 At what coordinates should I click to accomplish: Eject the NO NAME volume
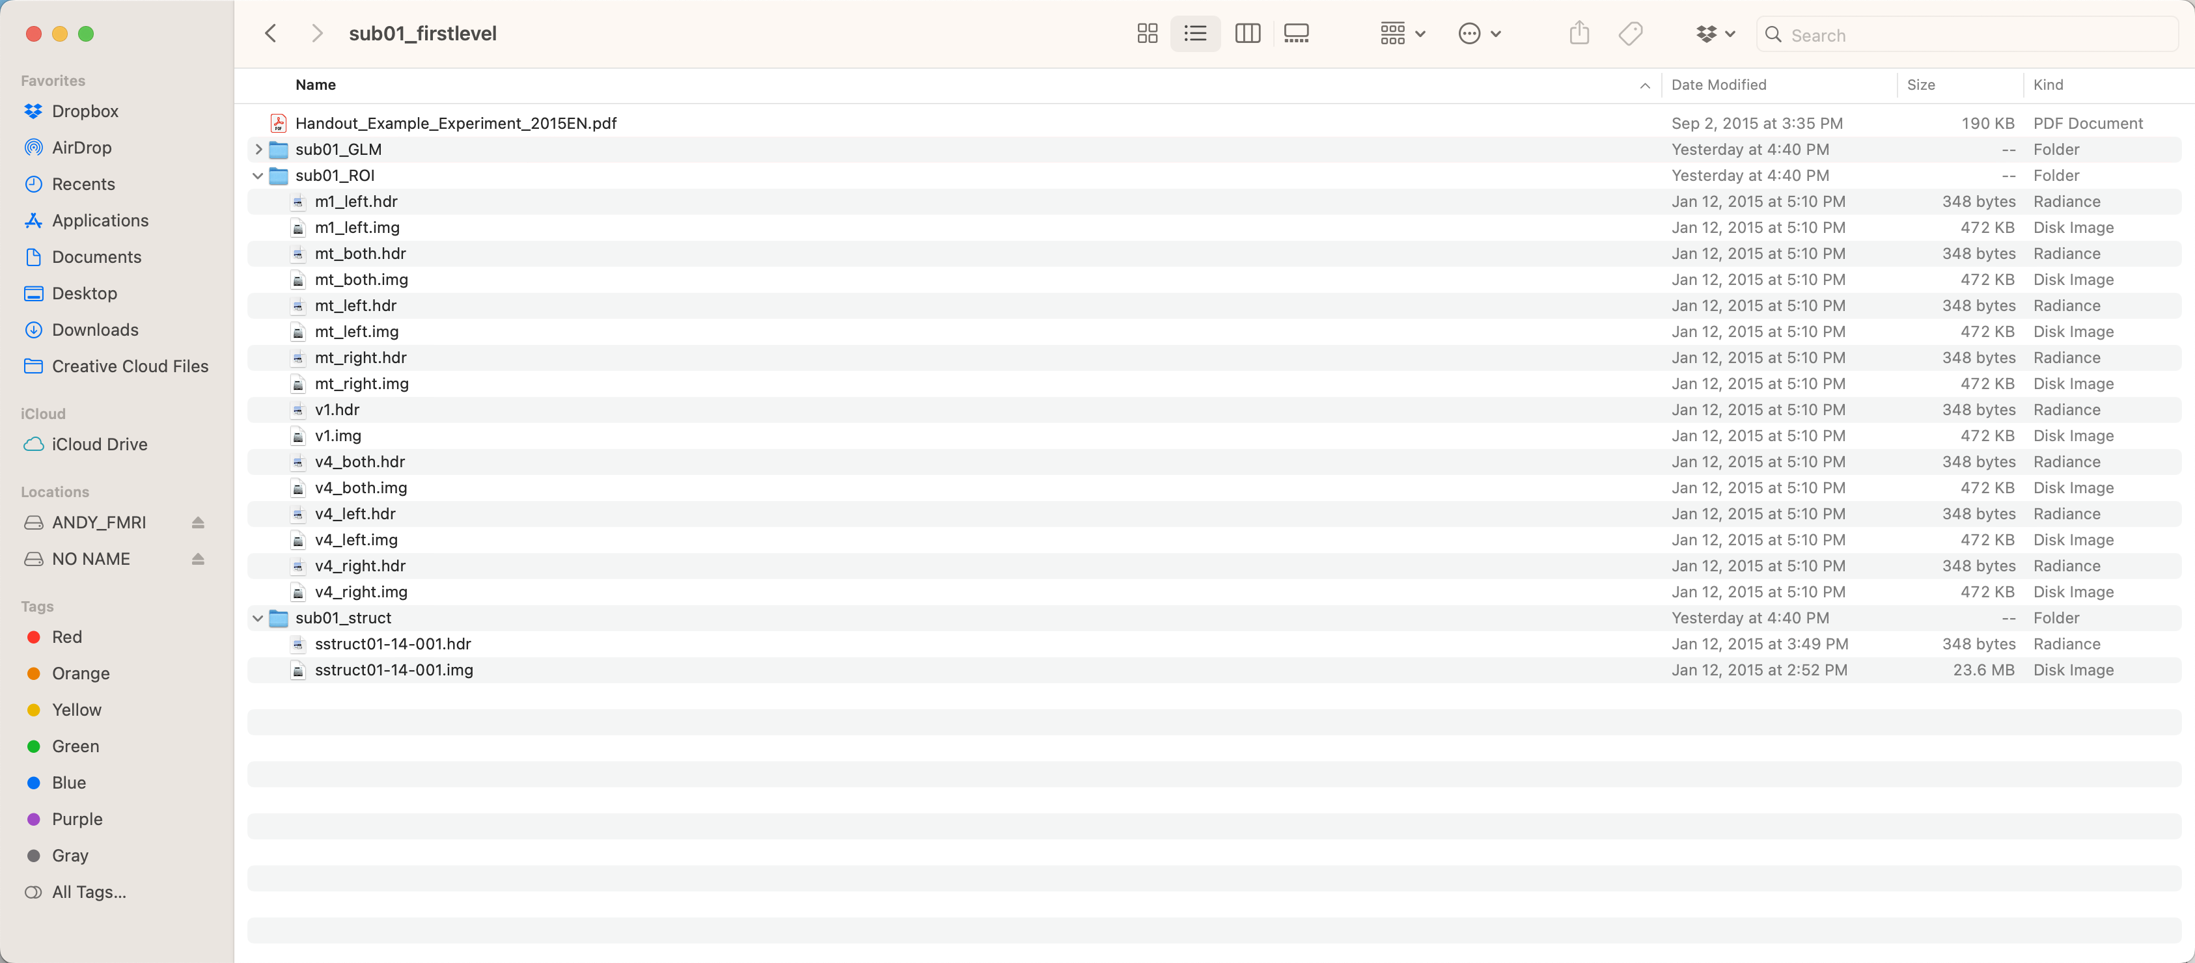[x=198, y=560]
